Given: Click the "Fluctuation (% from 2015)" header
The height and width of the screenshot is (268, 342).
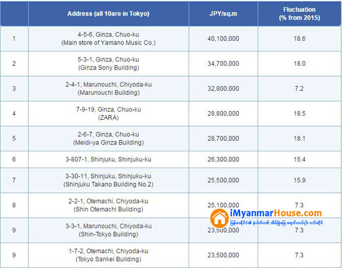Looking at the screenshot, I should pos(300,14).
